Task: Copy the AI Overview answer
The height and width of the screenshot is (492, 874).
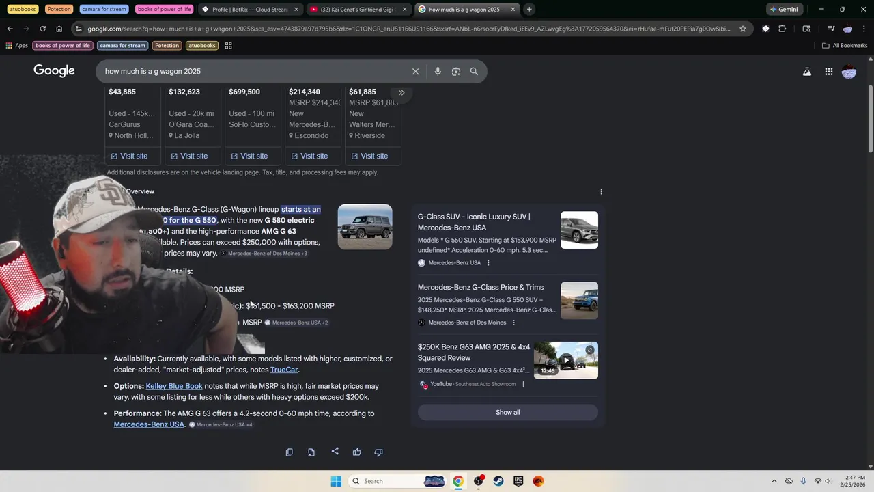Action: click(x=290, y=452)
